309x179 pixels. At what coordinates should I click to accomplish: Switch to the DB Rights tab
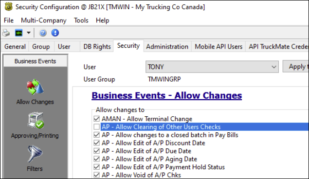[x=97, y=47]
